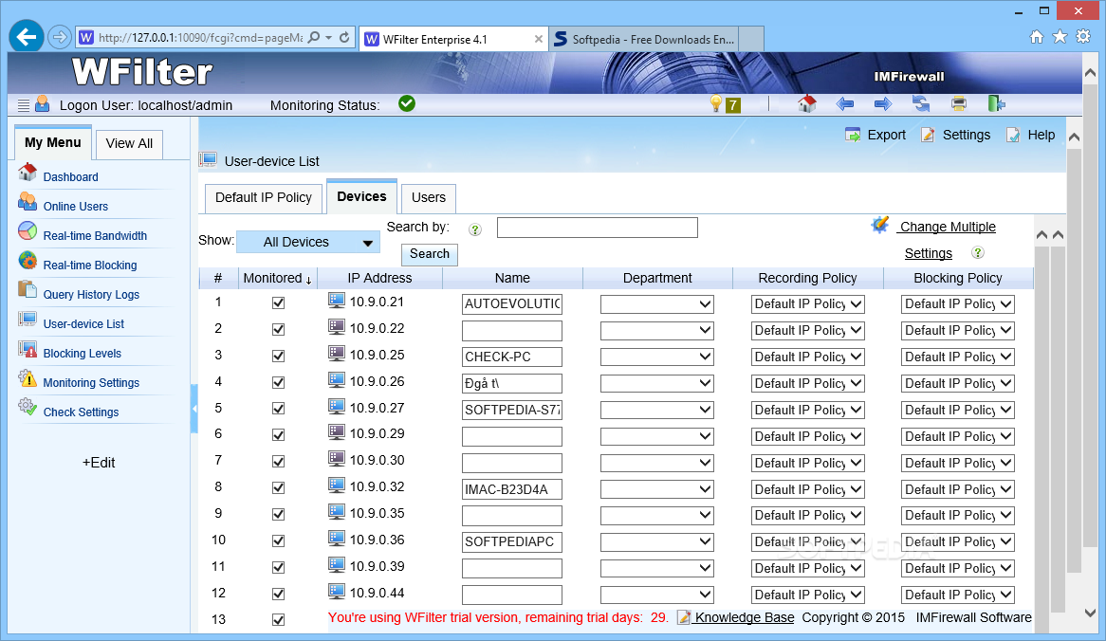The width and height of the screenshot is (1106, 641).
Task: Click the Export link
Action: coord(876,135)
